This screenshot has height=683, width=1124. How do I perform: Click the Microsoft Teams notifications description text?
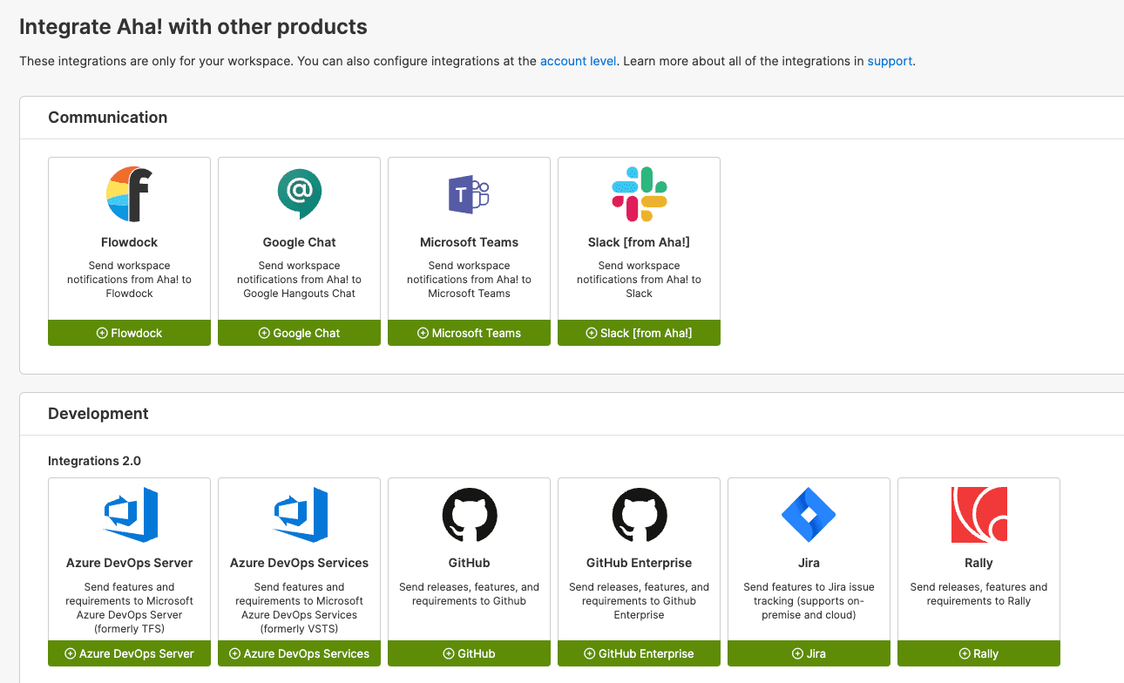[469, 280]
